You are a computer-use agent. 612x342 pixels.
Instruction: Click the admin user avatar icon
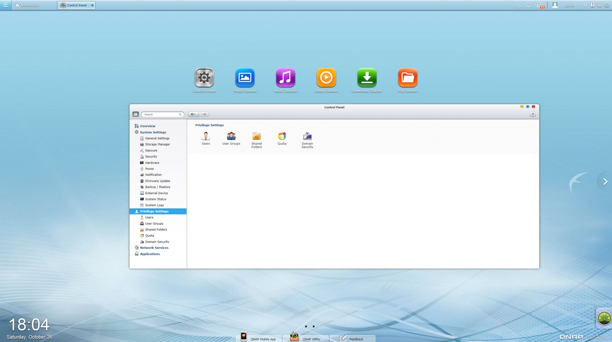(x=555, y=5)
